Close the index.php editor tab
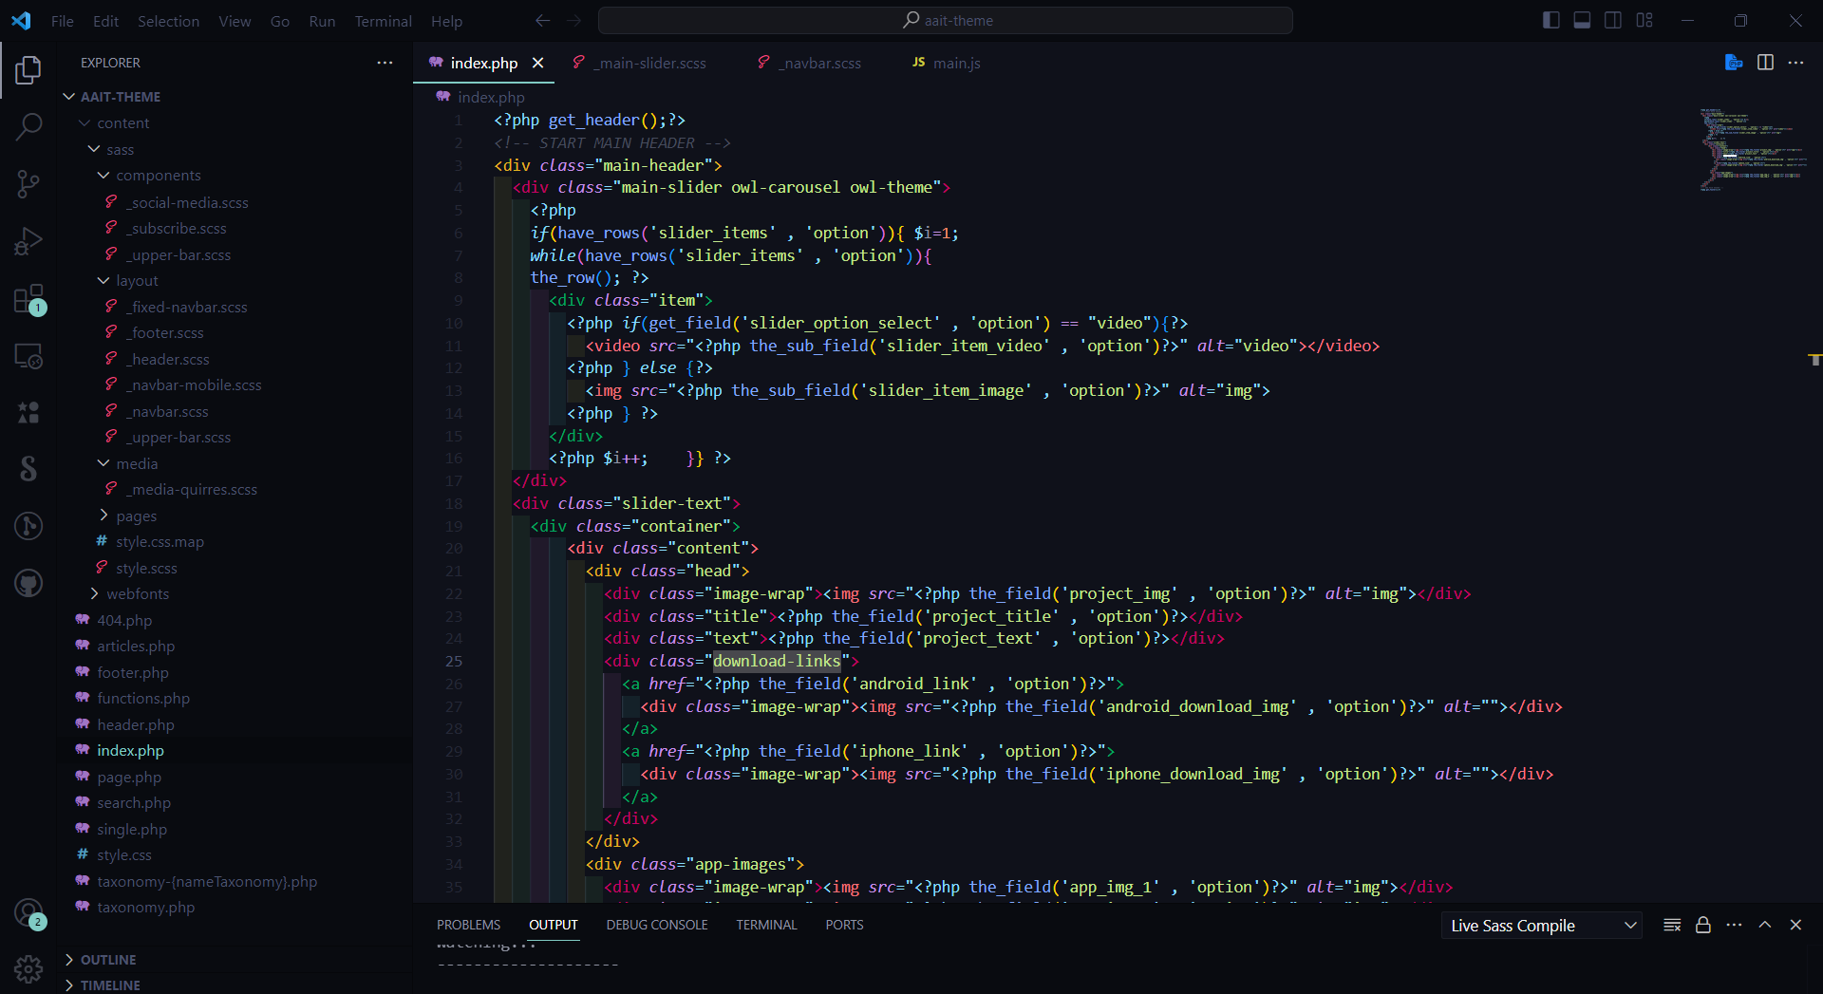Viewport: 1823px width, 994px height. (537, 63)
